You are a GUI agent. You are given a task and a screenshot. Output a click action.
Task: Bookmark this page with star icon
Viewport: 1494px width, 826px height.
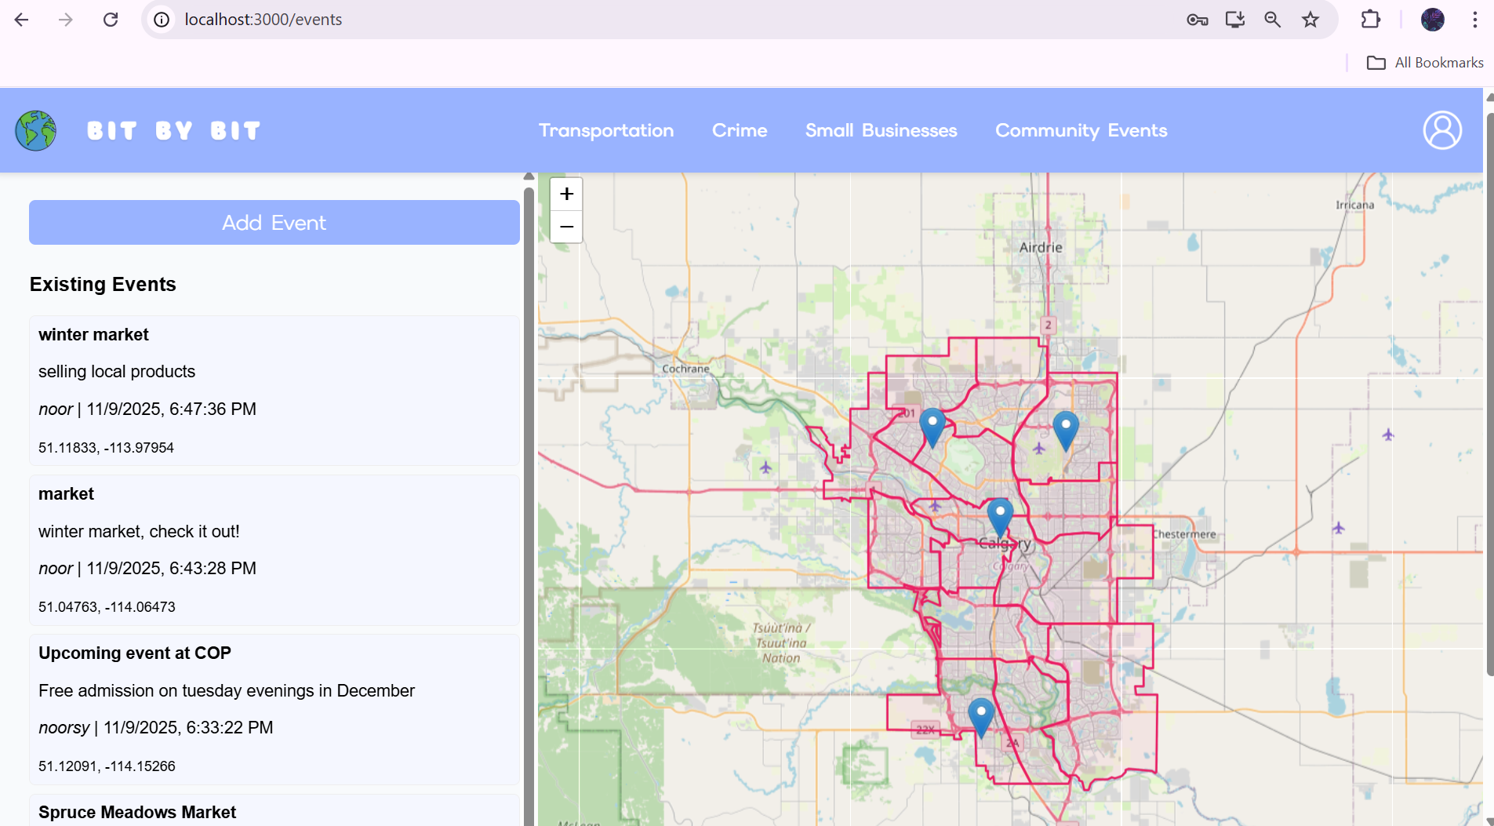1310,20
